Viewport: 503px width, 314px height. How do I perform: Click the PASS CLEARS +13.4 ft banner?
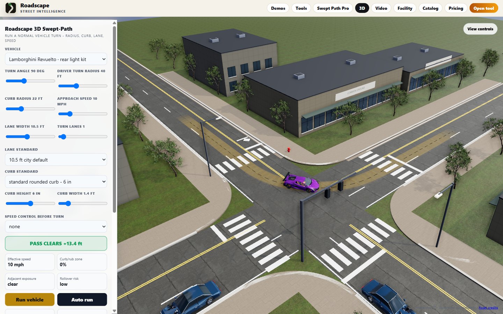point(56,244)
